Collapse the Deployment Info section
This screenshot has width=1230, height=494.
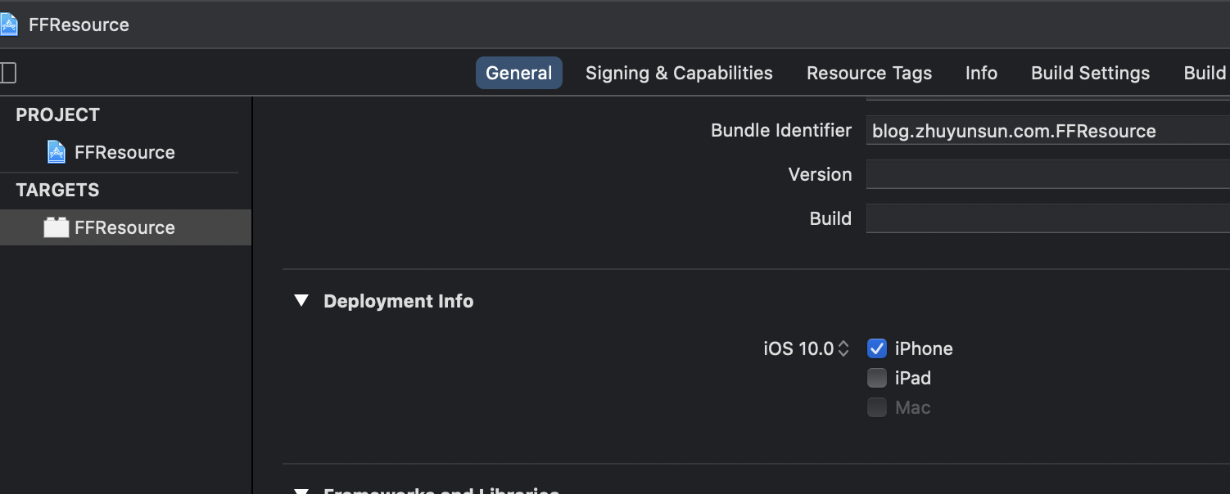coord(301,301)
